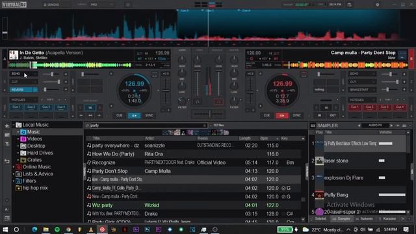This screenshot has width=416, height=234.
Task: Double loop size on left deck
Action: coord(99,108)
